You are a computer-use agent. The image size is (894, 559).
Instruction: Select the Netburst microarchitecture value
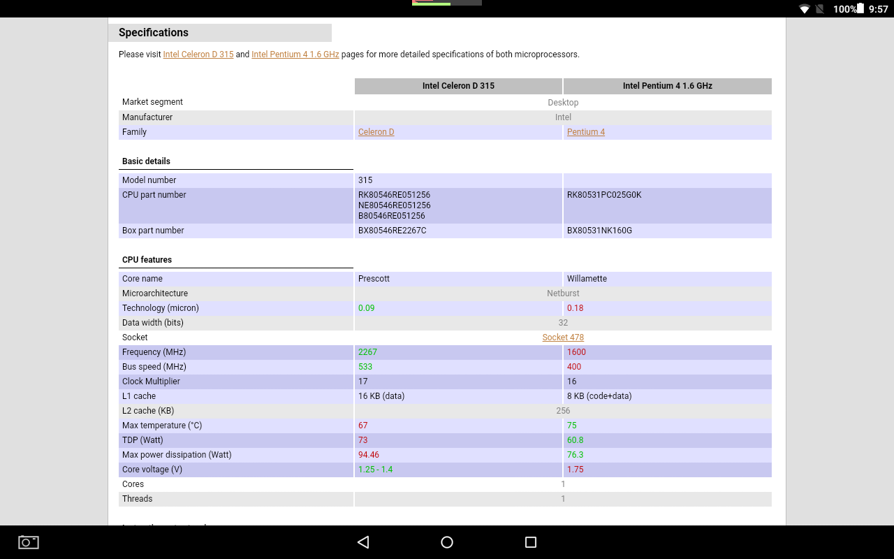(x=563, y=293)
